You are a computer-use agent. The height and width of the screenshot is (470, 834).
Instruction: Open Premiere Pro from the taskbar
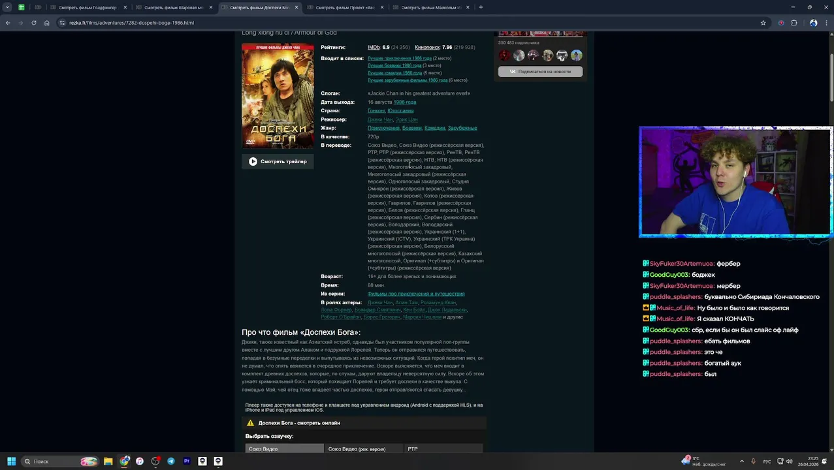coord(187,462)
